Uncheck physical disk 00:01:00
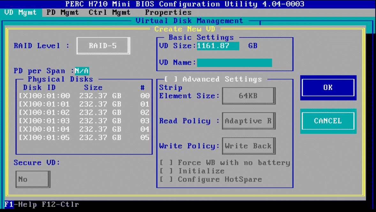376x212 pixels. point(24,96)
